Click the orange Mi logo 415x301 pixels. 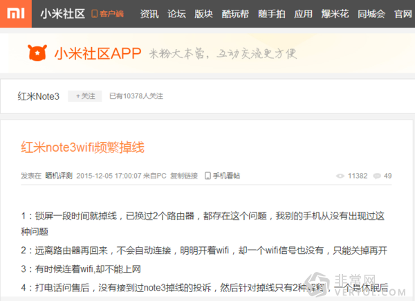pyautogui.click(x=15, y=13)
